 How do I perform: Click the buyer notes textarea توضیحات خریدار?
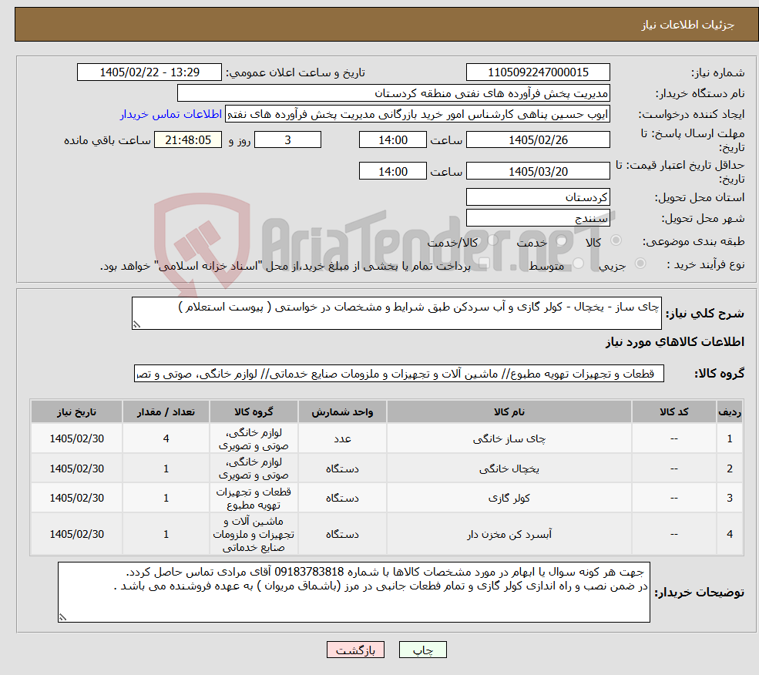(x=354, y=593)
